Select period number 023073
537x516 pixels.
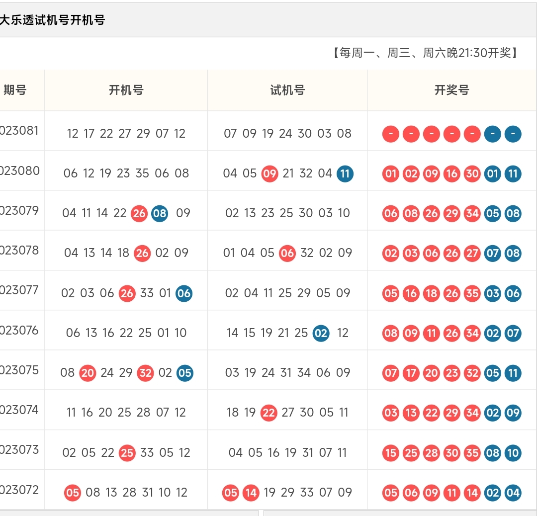coord(19,449)
